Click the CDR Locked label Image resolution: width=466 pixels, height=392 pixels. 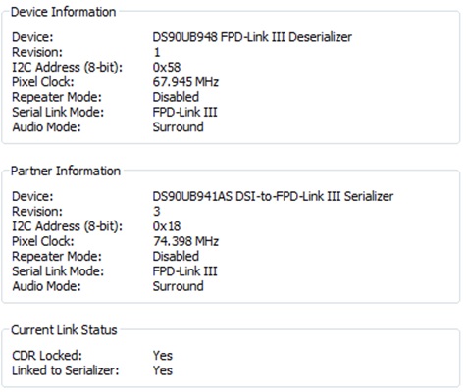click(47, 356)
